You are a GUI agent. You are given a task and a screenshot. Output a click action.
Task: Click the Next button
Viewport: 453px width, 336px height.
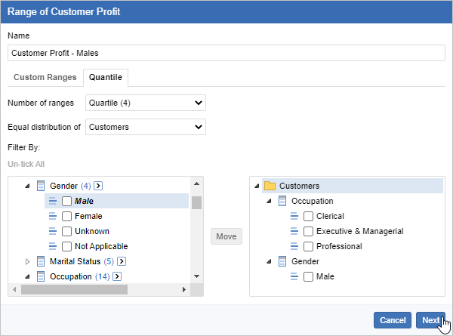click(x=430, y=320)
